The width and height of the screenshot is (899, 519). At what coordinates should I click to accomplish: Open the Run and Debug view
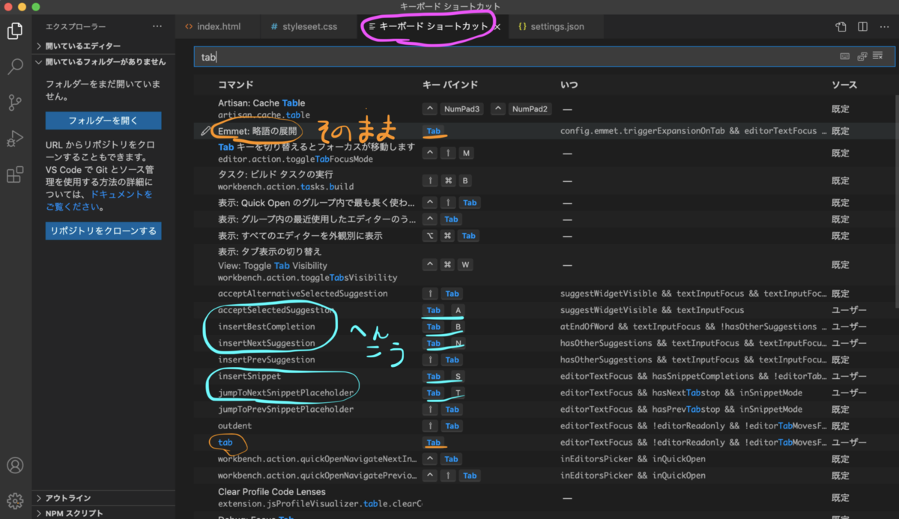[x=15, y=139]
